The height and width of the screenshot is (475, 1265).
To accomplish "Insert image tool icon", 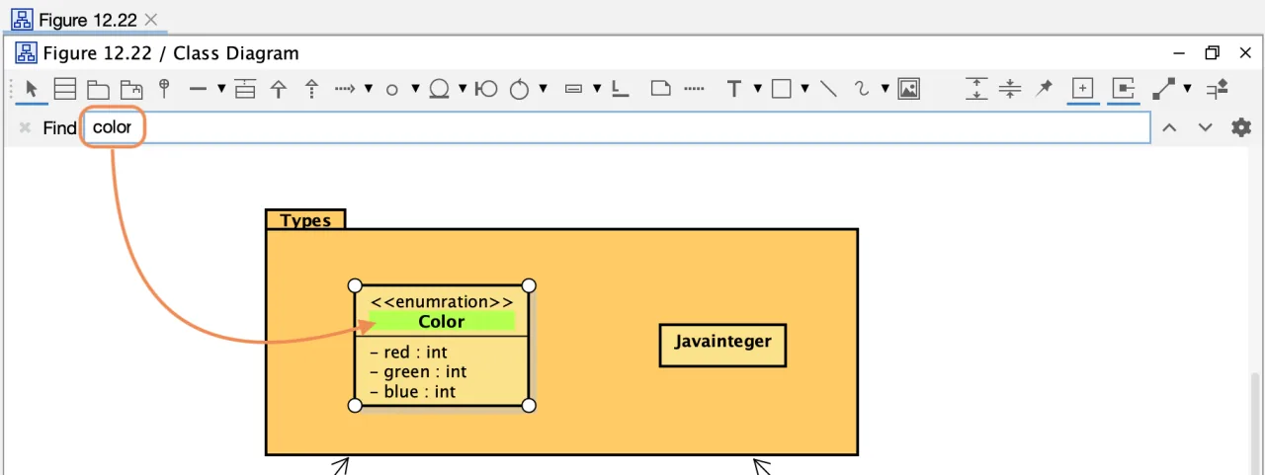I will coord(909,89).
